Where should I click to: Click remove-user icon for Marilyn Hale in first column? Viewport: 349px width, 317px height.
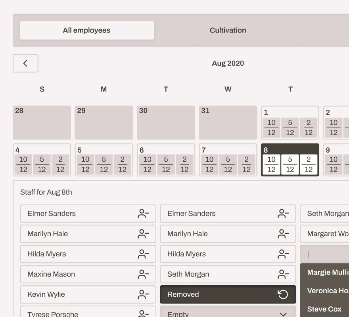pos(143,234)
